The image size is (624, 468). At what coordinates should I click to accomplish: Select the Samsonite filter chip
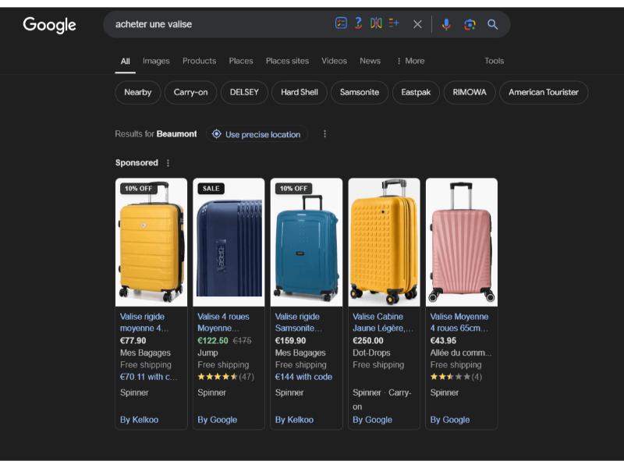[360, 92]
